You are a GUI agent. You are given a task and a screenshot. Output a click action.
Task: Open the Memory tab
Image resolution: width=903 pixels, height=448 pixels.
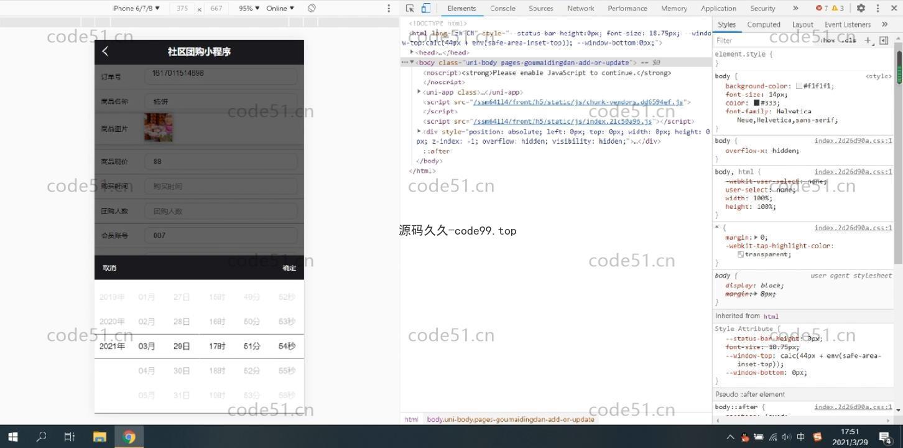pyautogui.click(x=674, y=8)
